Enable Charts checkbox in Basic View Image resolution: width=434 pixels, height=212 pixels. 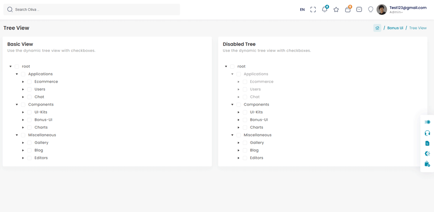click(29, 127)
